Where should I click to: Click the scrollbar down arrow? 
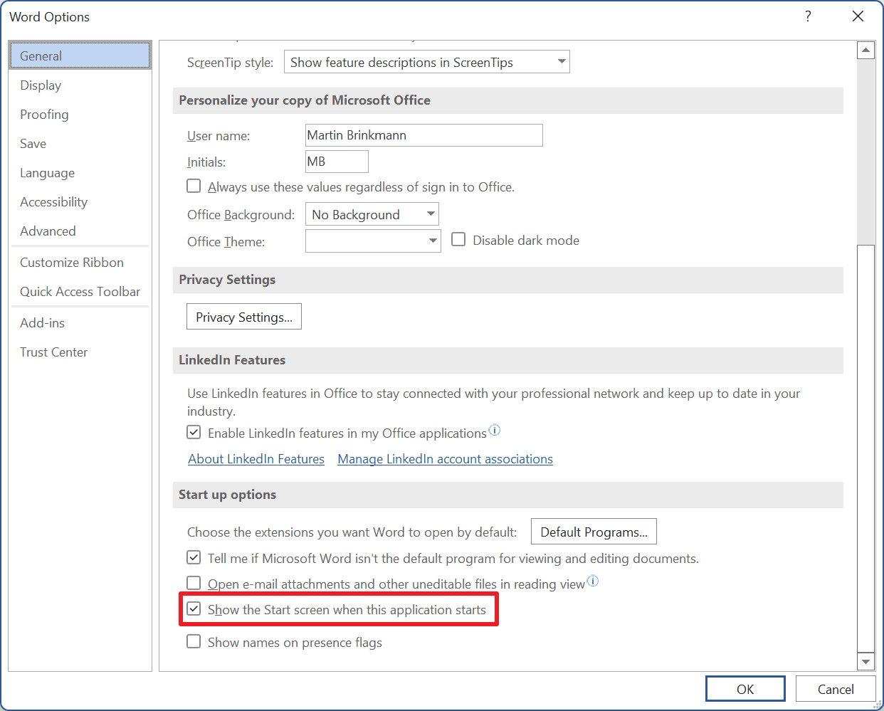(x=866, y=660)
